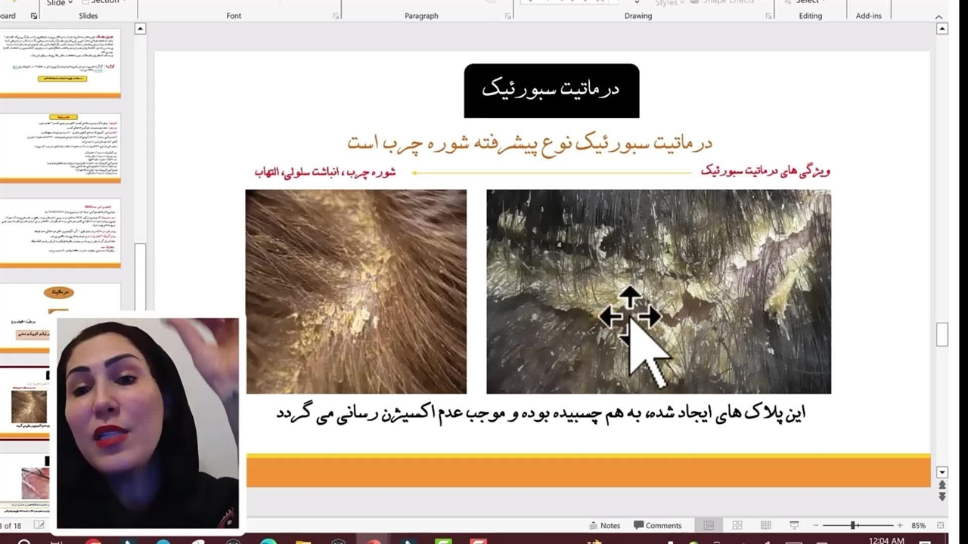This screenshot has width=968, height=544.
Task: Click the zoom in plus button
Action: tap(899, 525)
